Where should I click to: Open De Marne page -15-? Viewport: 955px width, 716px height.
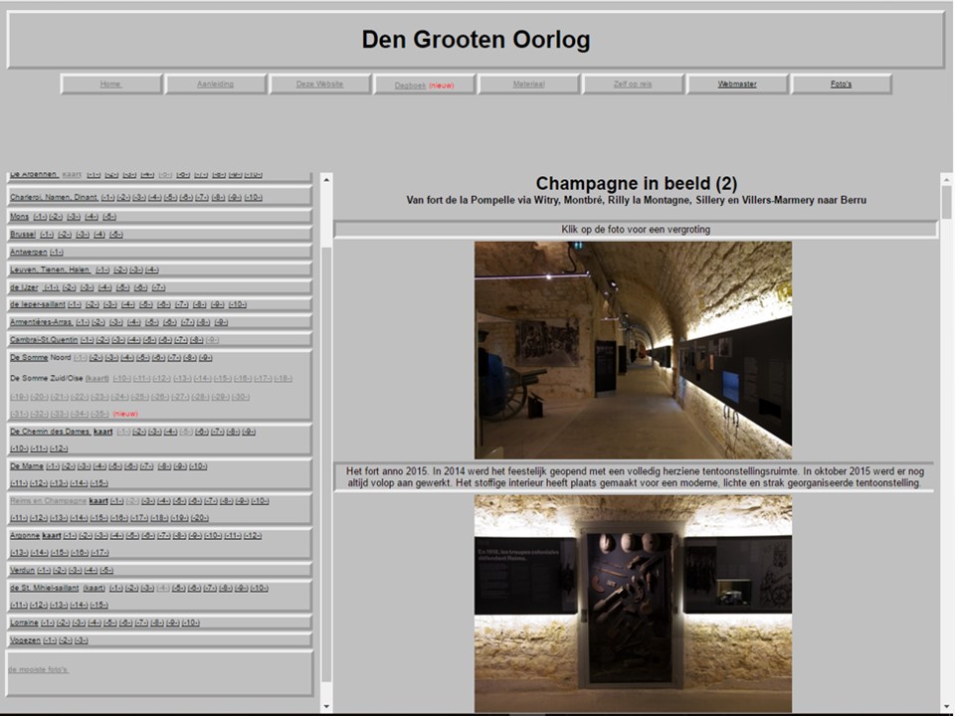[98, 483]
